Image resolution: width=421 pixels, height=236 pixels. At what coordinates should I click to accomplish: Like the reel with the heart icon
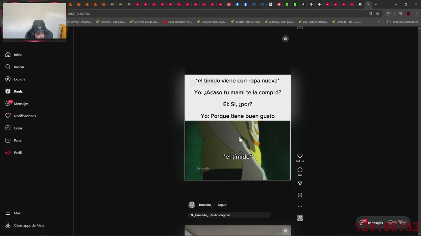coord(300,156)
